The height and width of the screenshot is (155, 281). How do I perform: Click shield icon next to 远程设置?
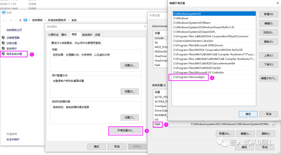point(3,43)
